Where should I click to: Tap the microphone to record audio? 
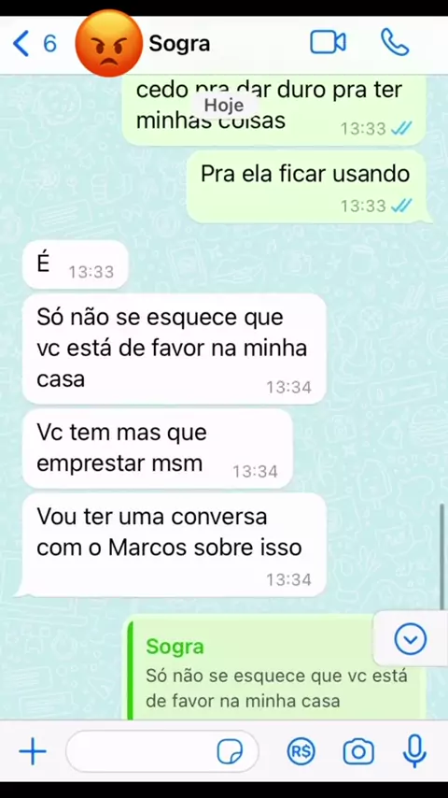[415, 751]
